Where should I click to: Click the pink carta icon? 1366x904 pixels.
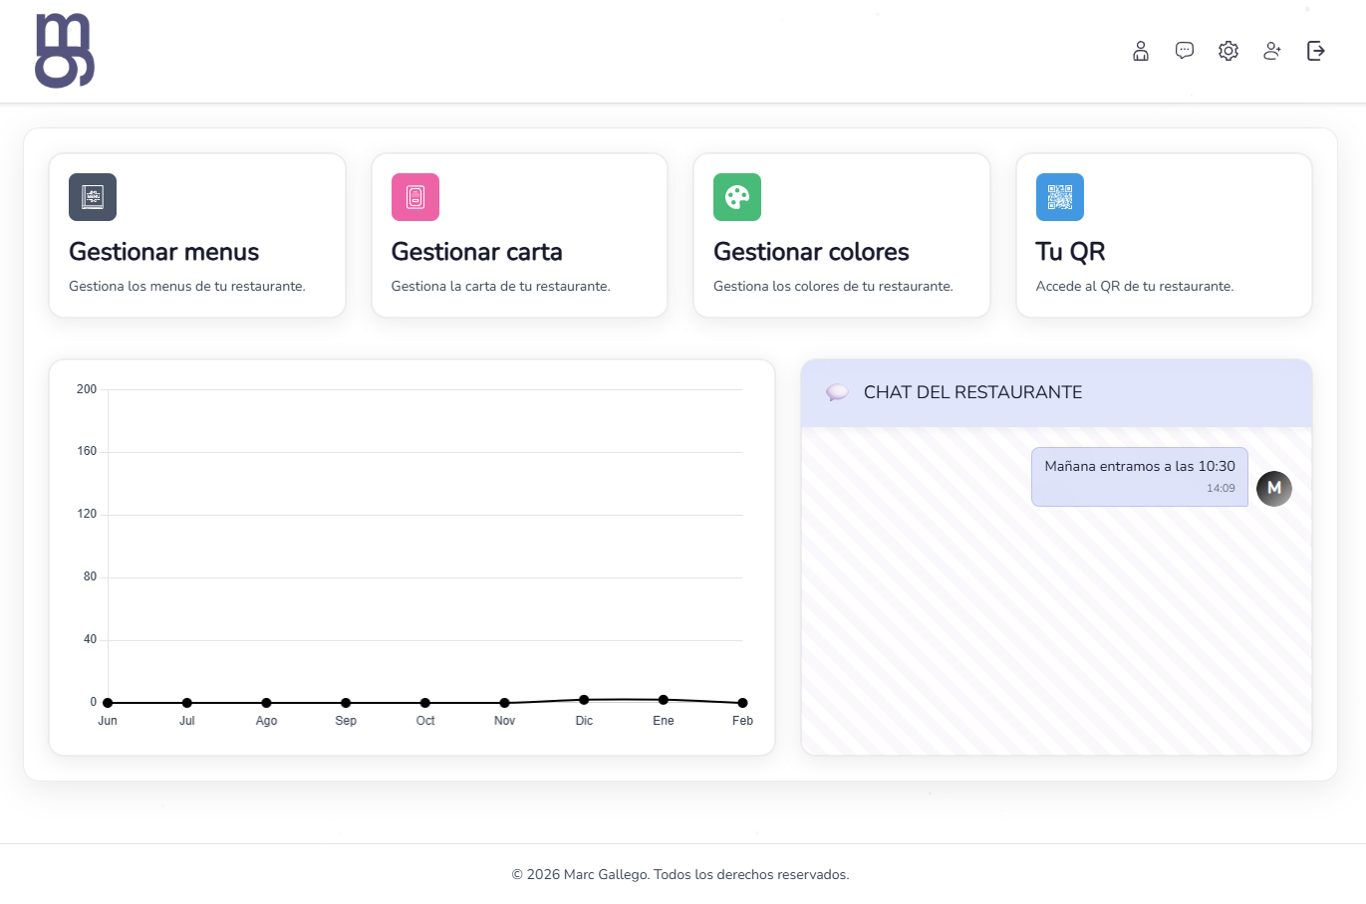click(415, 197)
